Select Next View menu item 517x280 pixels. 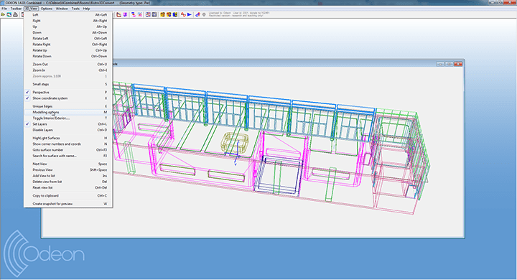click(x=68, y=164)
